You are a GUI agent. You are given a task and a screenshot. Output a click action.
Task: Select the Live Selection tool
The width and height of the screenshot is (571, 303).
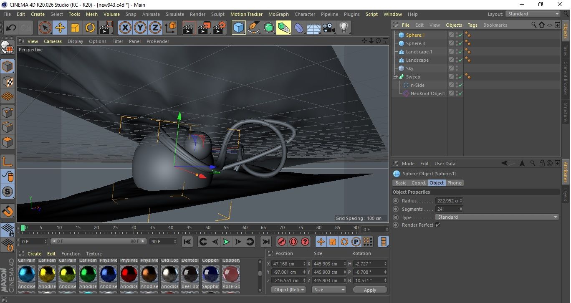(x=45, y=28)
